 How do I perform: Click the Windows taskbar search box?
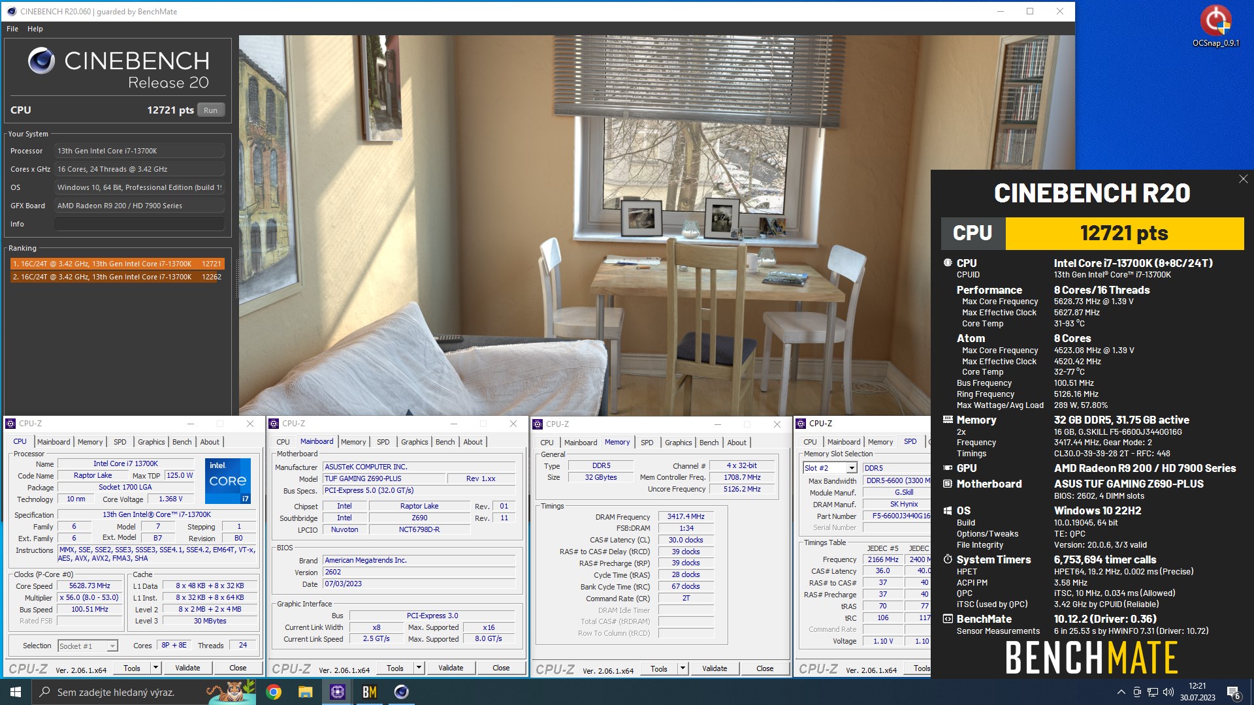(144, 692)
